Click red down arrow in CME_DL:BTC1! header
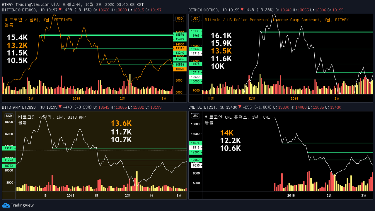Image resolution: width=375 pixels, height=211 pixels. [x=240, y=107]
